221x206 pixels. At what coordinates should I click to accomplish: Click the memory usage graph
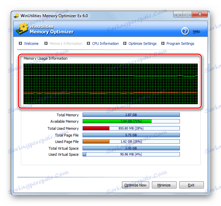110,84
